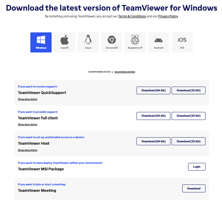Select the Windows platform icon
This screenshot has width=222, height=203.
pyautogui.click(x=41, y=42)
